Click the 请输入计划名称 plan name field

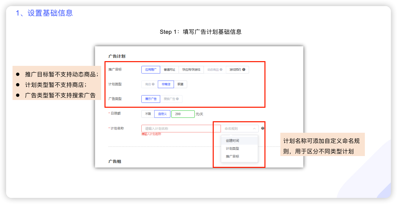coord(181,129)
